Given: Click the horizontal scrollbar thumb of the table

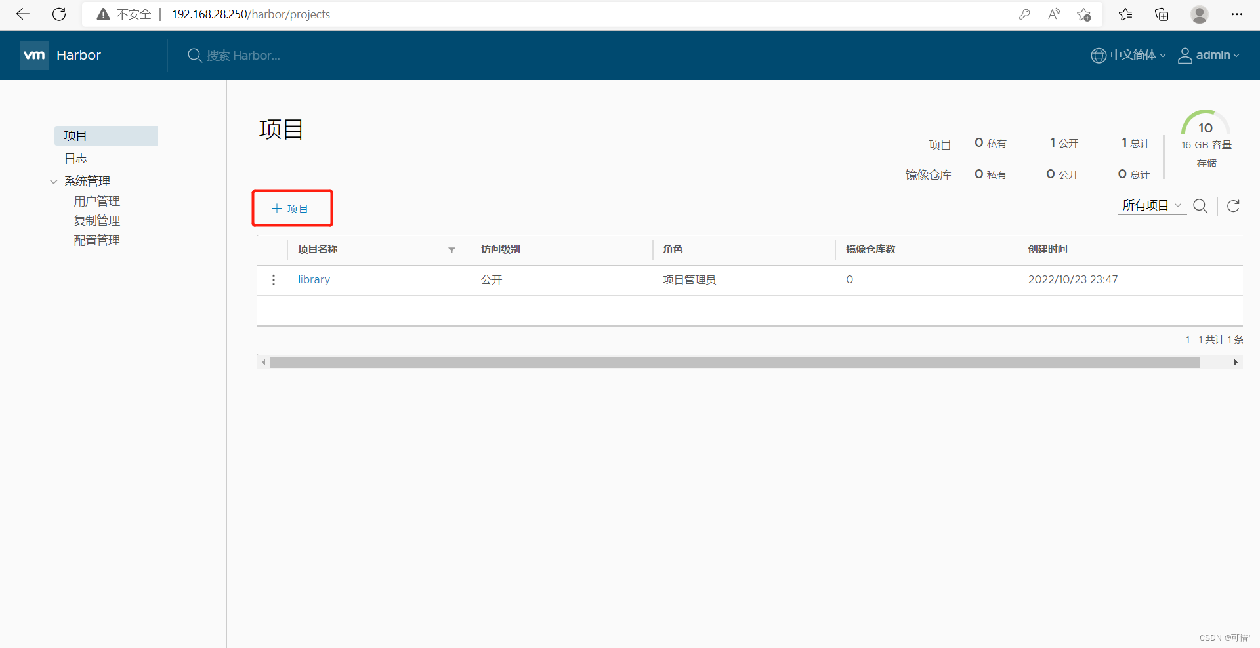Looking at the screenshot, I should [x=735, y=363].
